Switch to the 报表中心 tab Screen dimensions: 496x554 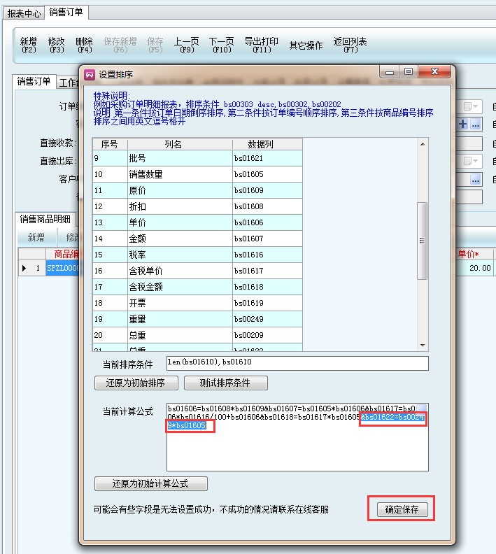(24, 13)
